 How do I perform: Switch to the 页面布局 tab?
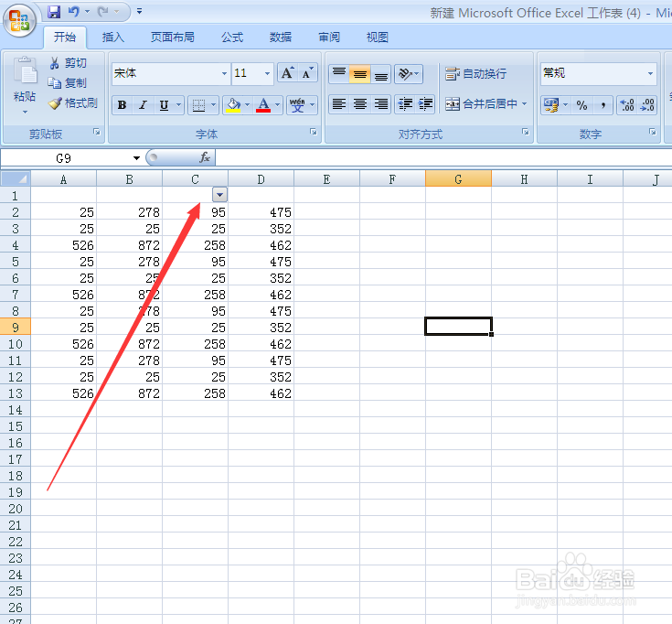click(x=172, y=37)
